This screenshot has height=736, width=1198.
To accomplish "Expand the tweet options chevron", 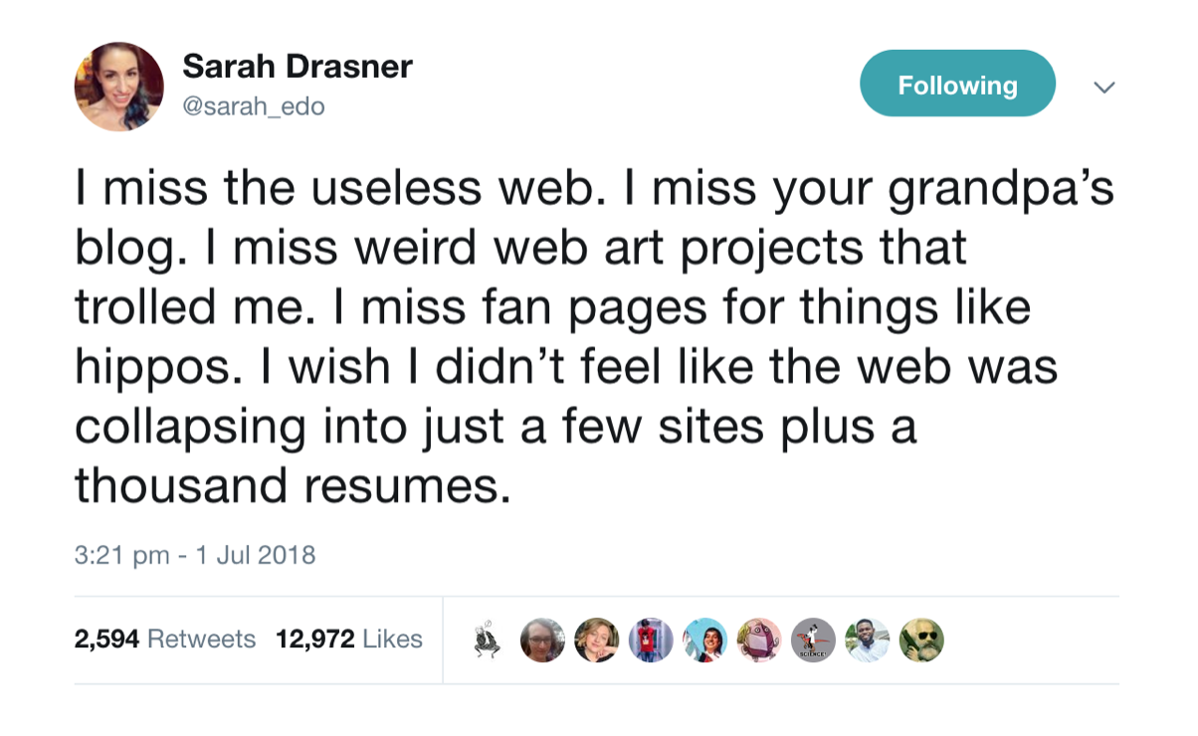I will click(1103, 88).
